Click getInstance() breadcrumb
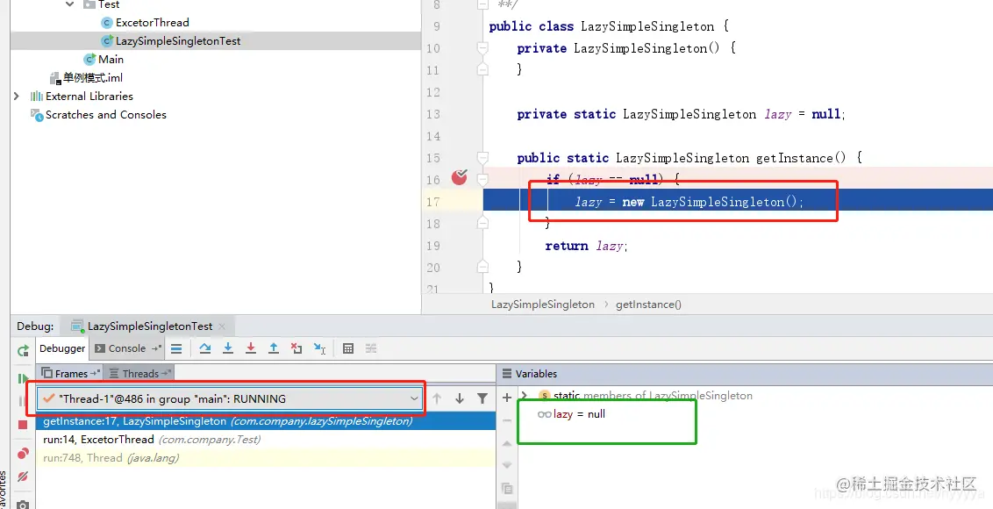 tap(648, 305)
